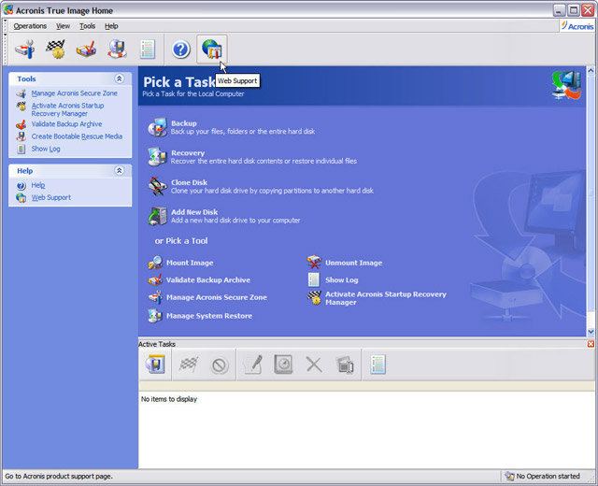Click the Web Support toolbar icon
This screenshot has width=598, height=486.
[x=212, y=50]
